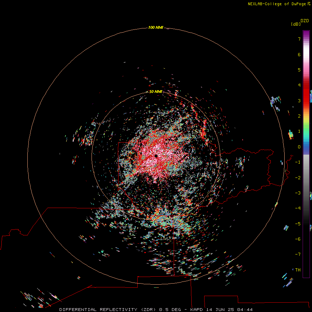Screen dimensions: 312x312
Task: Click the 3 value on the color scale
Action: [x=299, y=101]
